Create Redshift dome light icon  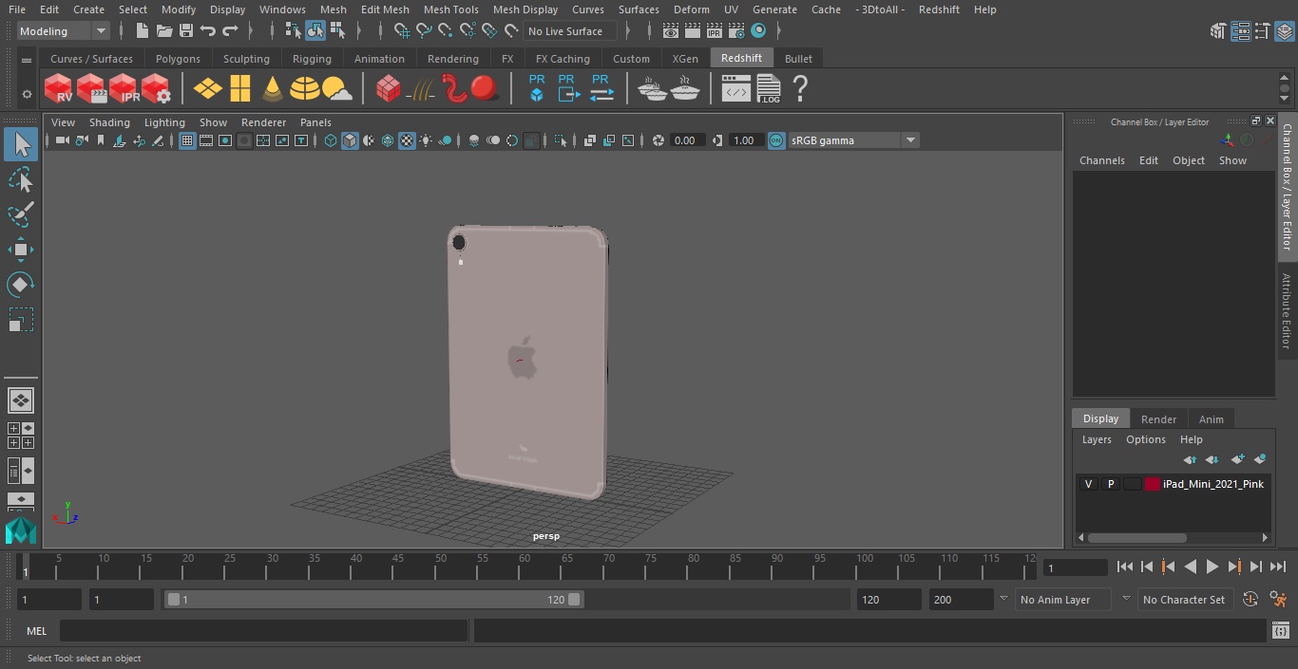click(x=305, y=89)
